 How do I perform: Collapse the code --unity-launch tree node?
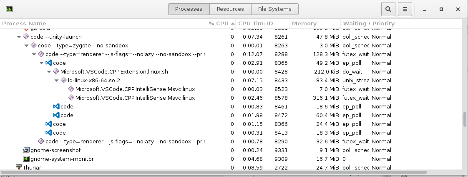19,37
